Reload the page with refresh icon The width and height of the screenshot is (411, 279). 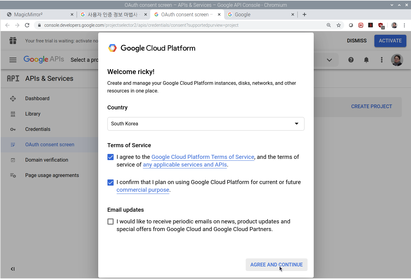pos(27,25)
